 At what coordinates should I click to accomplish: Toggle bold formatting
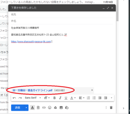pos(55,98)
